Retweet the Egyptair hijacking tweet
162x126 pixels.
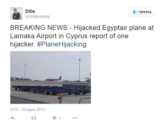[34, 118]
